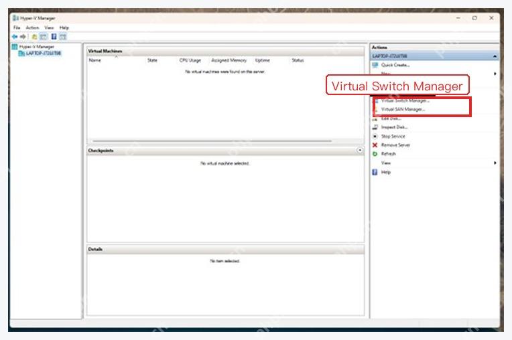The image size is (512, 340).
Task: Click the Hyper-V Manager title bar icon
Action: (x=15, y=18)
